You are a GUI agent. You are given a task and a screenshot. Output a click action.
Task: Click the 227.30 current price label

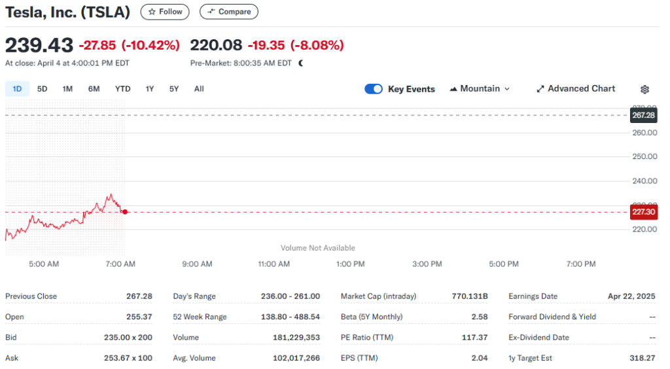pos(644,212)
